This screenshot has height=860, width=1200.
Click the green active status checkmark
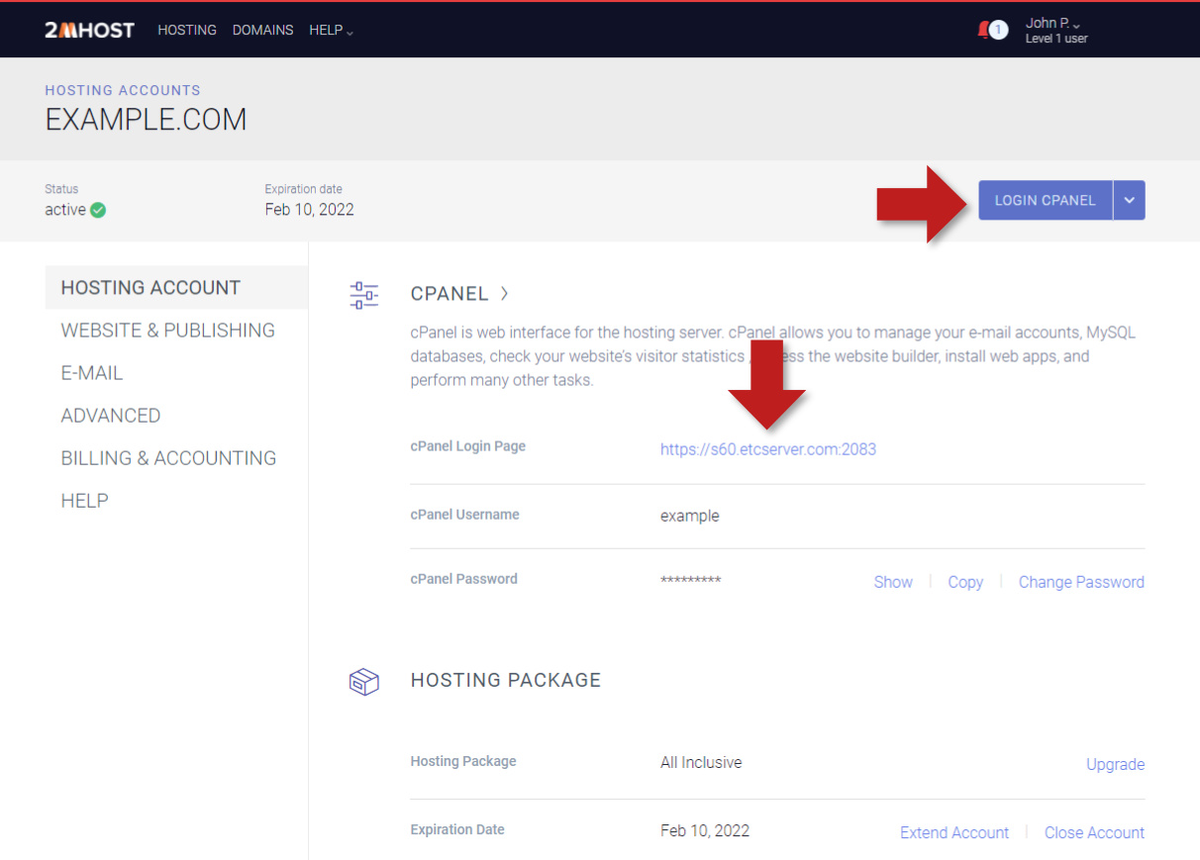[x=98, y=210]
